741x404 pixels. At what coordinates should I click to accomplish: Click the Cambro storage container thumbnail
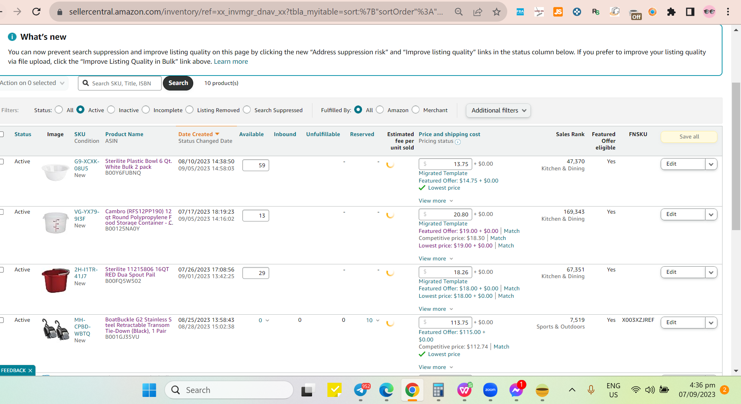[x=55, y=223]
